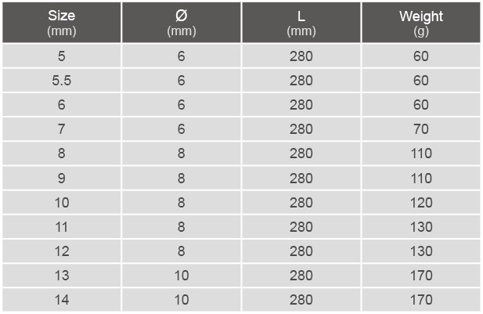
Task: Select the size 5 cell
Action: [x=62, y=56]
